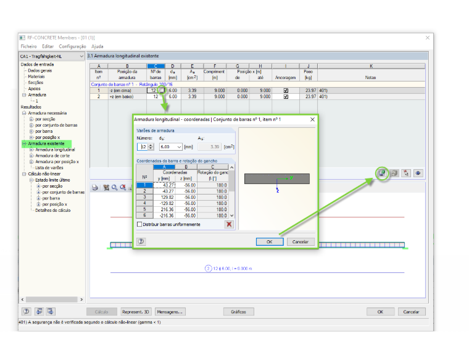
Task: Click the print icon in graphics toolbar
Action: point(95,188)
